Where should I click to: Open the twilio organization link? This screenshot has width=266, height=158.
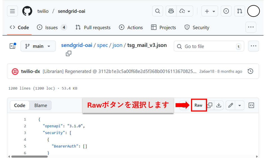pos(43,11)
